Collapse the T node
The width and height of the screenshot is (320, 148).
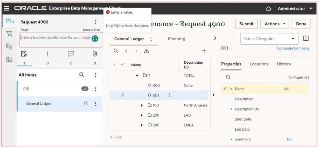(x=137, y=76)
